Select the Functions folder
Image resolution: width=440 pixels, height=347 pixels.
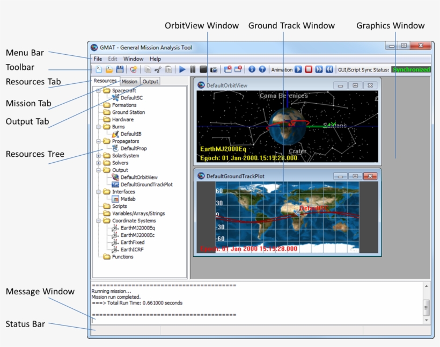[x=123, y=257]
